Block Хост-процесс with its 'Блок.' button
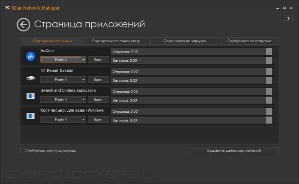The width and height of the screenshot is (299, 184). (98, 119)
